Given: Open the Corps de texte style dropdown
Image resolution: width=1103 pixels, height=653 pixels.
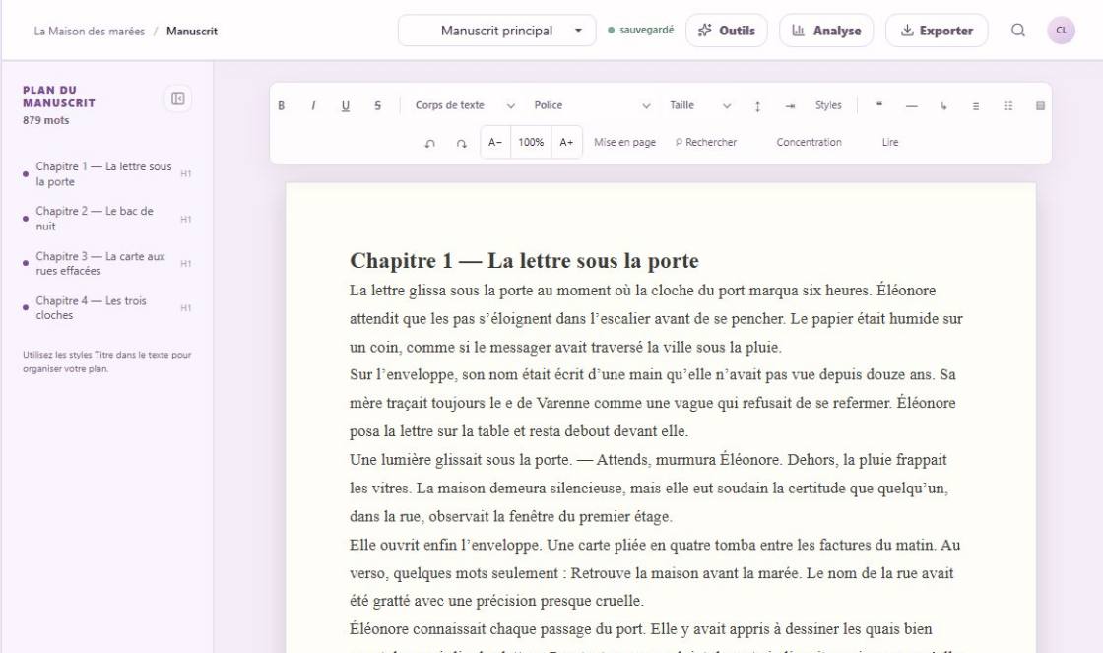Looking at the screenshot, I should (464, 105).
